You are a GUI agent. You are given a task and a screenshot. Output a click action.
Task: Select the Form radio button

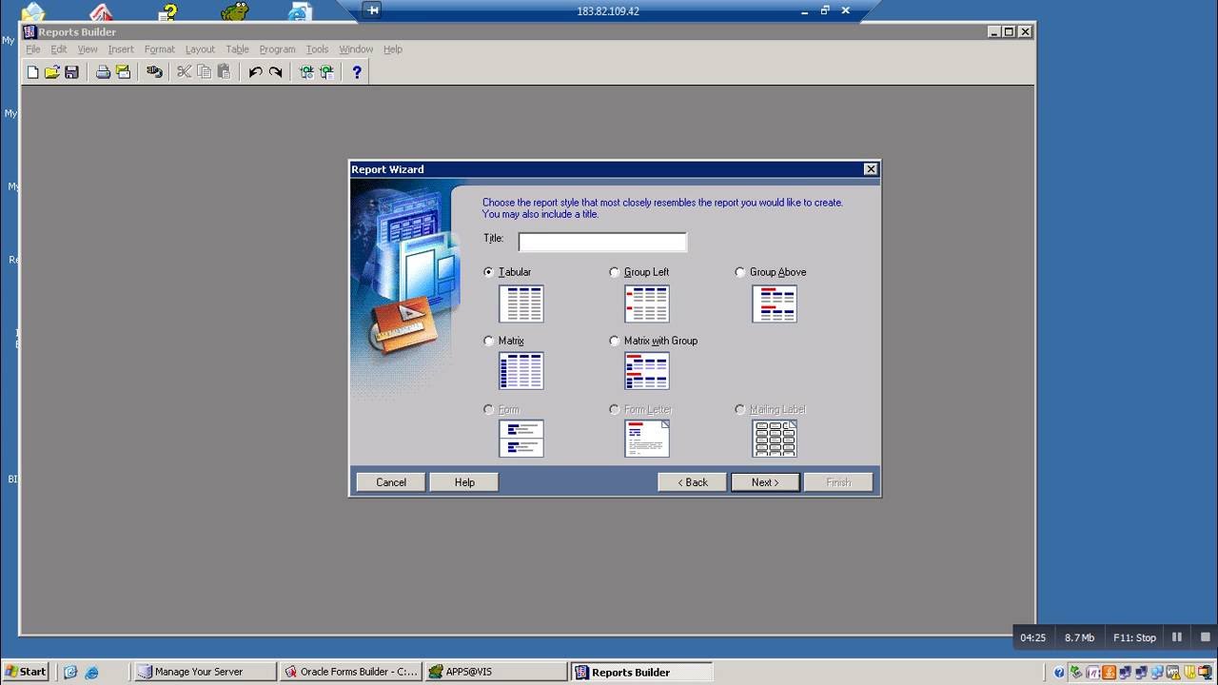click(489, 409)
